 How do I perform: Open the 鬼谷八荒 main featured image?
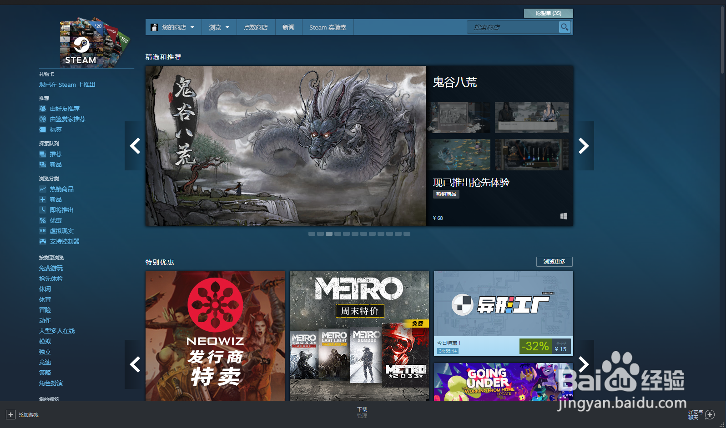tap(286, 146)
